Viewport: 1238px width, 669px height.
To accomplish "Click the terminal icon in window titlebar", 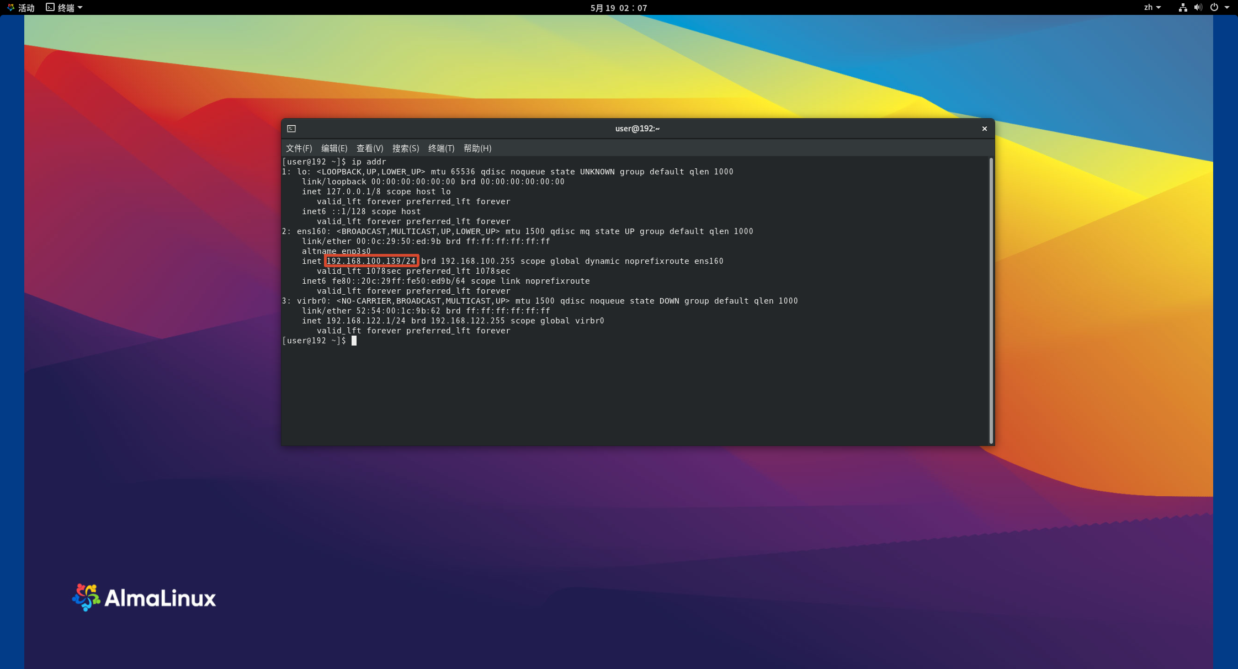I will click(291, 129).
